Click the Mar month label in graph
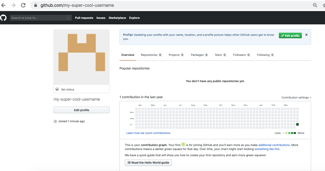 (x=286, y=105)
